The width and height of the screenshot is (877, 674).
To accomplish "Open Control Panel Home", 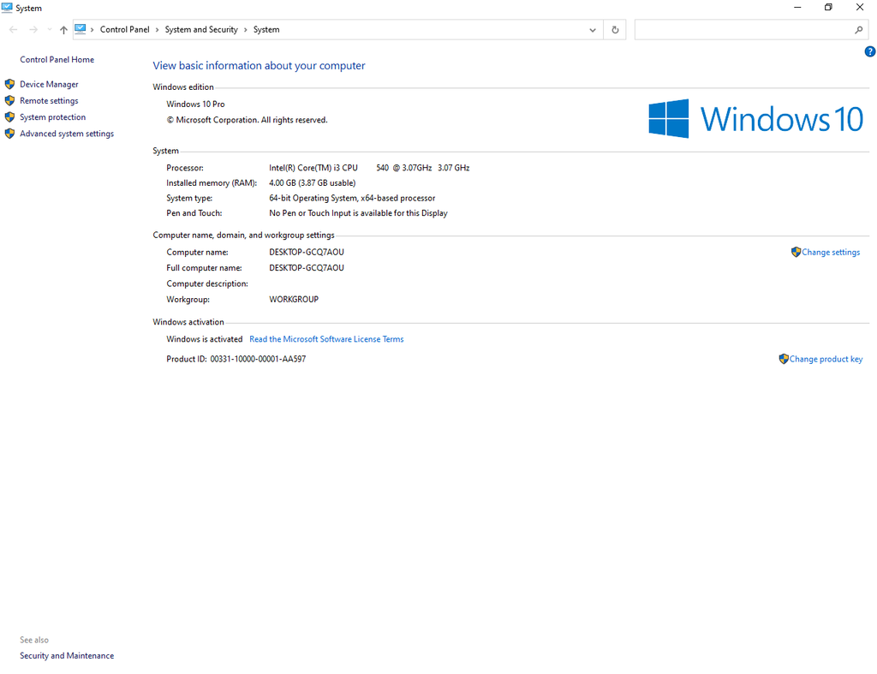I will [57, 59].
